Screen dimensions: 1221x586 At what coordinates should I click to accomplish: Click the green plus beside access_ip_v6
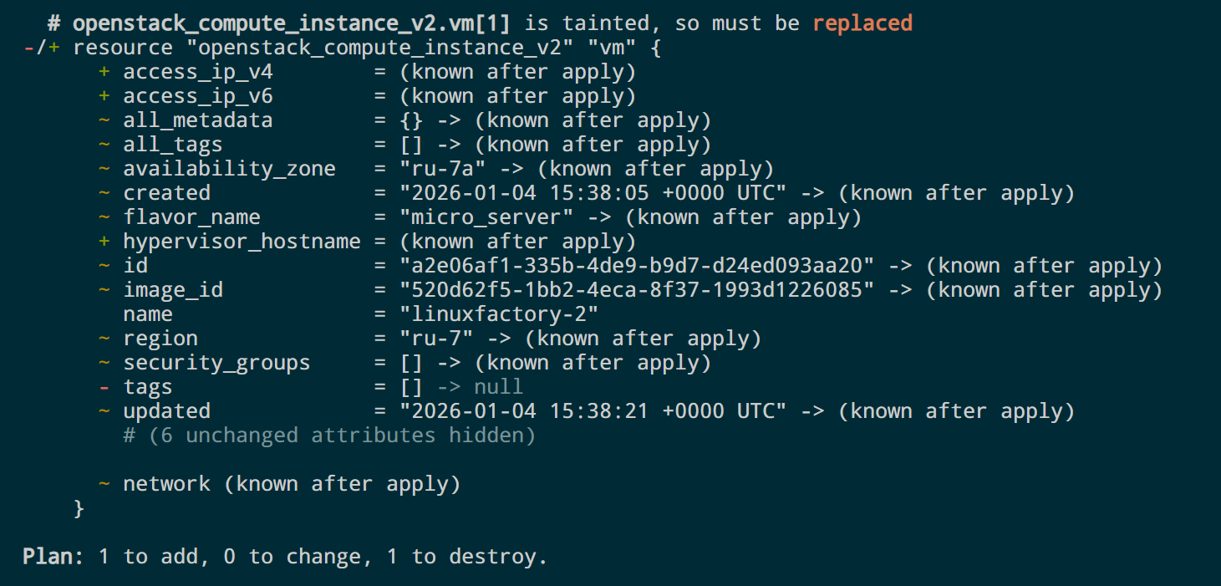(x=104, y=96)
